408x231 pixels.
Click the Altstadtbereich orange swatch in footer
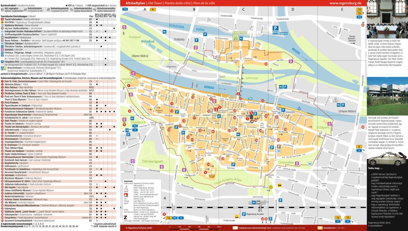[320, 228]
